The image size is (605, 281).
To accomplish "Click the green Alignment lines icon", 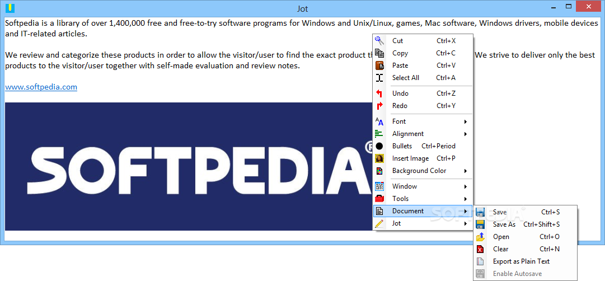I will click(x=379, y=134).
